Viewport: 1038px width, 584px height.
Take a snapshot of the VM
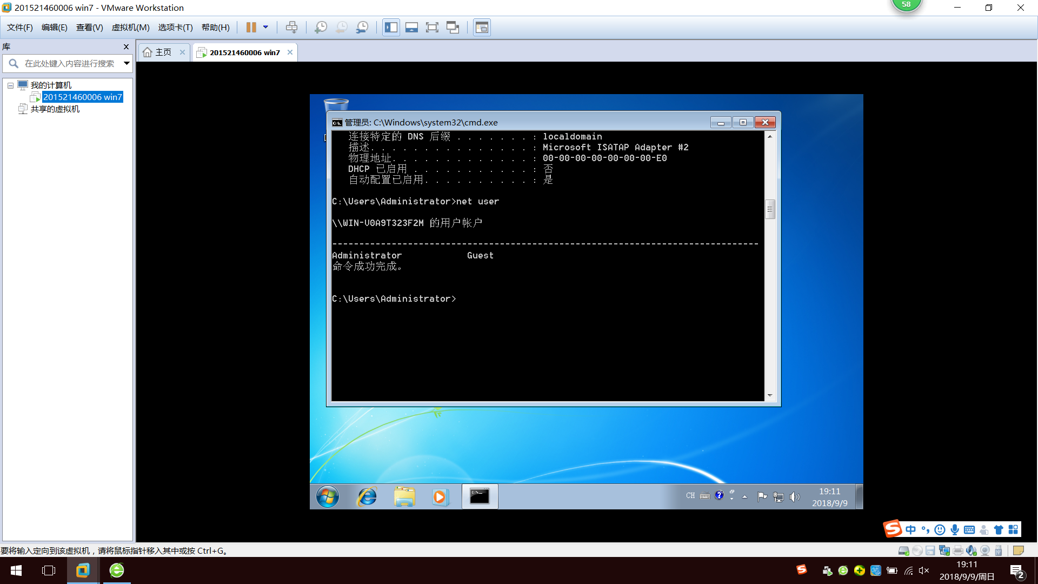(321, 27)
